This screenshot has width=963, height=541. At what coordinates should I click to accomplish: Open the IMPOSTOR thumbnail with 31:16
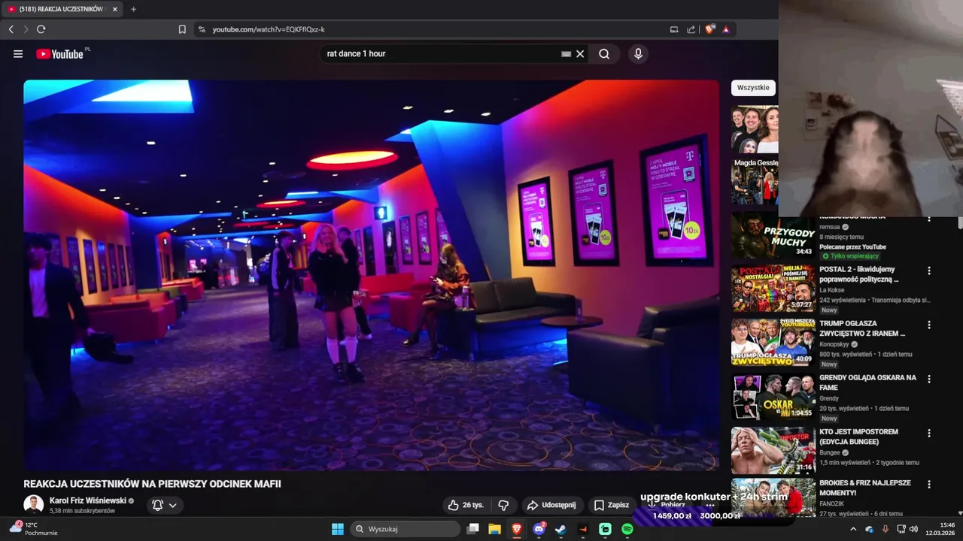(773, 450)
